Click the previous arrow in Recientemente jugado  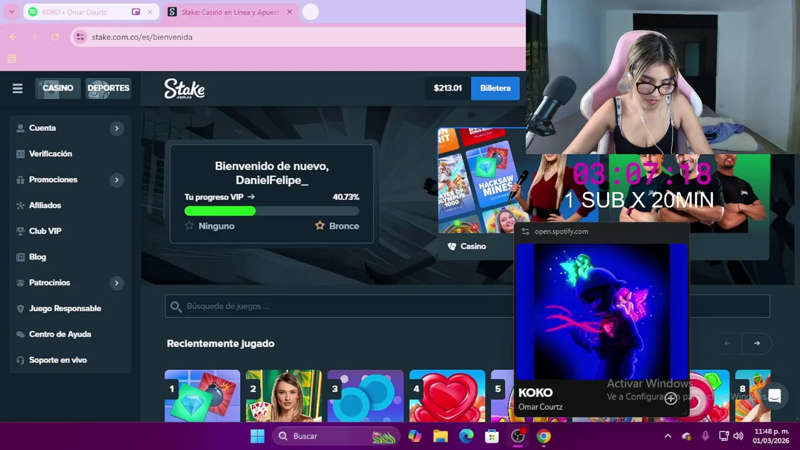[x=727, y=343]
